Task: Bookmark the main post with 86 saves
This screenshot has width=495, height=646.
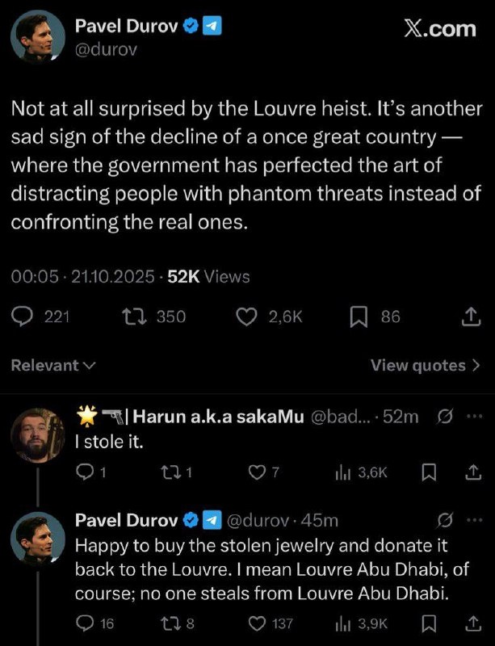Action: click(x=358, y=317)
